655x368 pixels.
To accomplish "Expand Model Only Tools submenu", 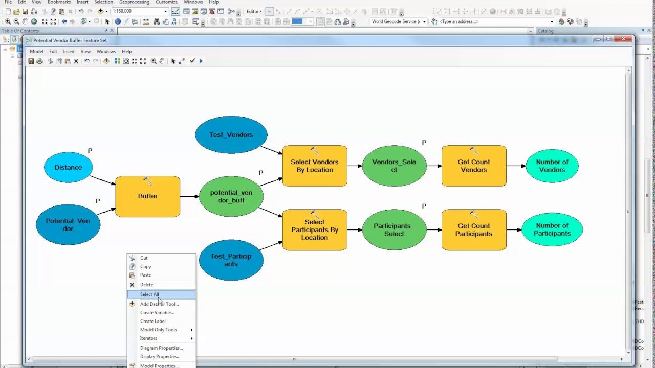I will point(161,330).
